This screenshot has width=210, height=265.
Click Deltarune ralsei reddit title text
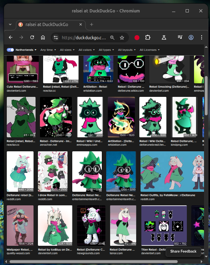pyautogui.click(x=20, y=195)
